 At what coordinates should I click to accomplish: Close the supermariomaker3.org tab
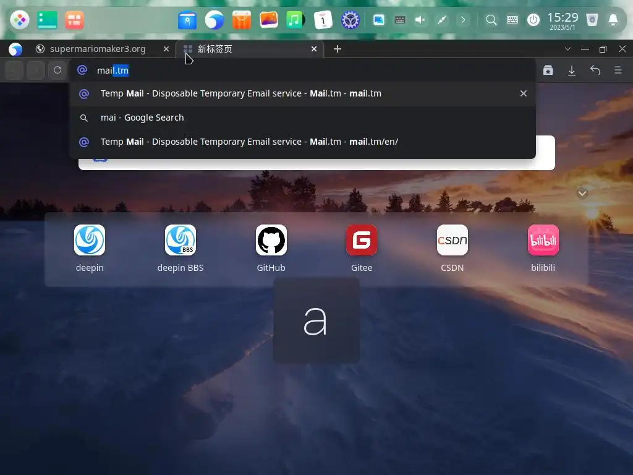click(166, 49)
